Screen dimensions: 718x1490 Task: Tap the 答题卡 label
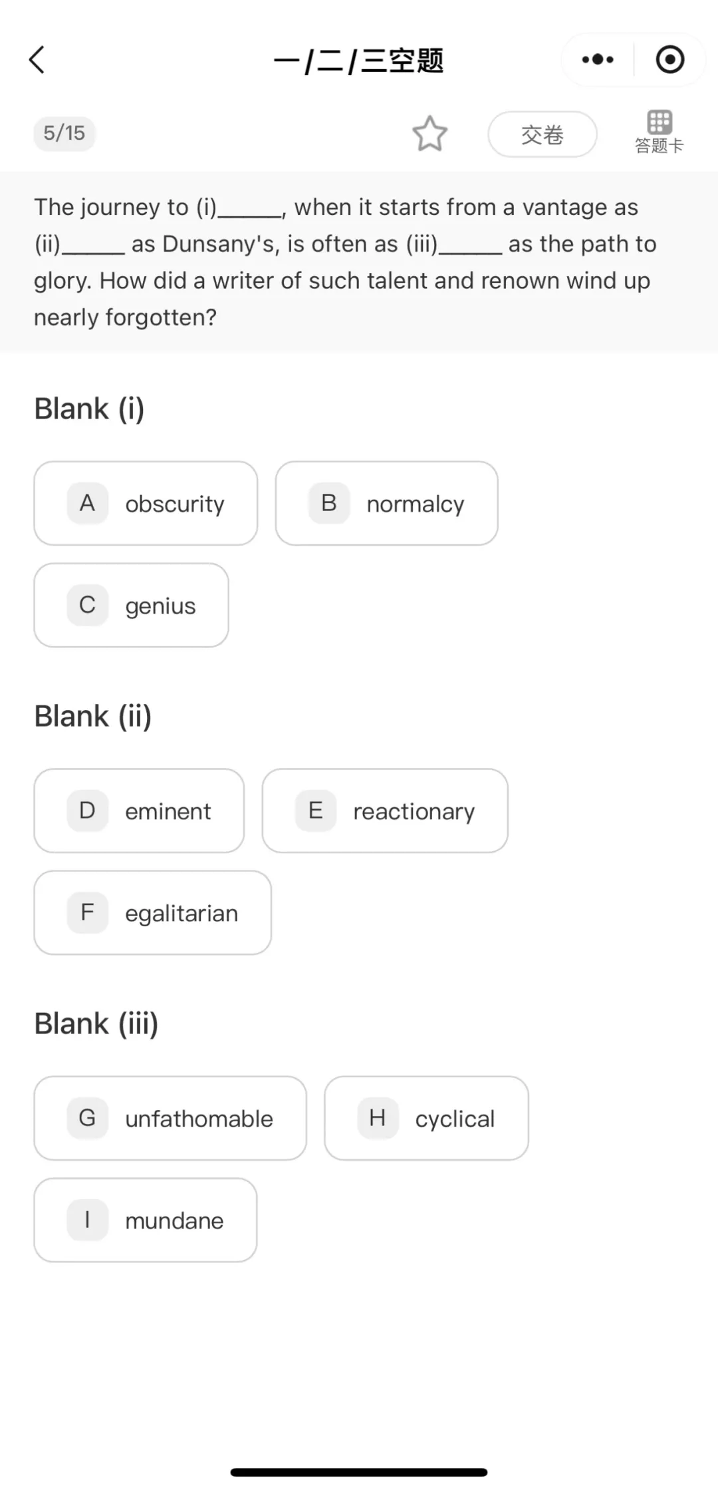click(x=659, y=146)
